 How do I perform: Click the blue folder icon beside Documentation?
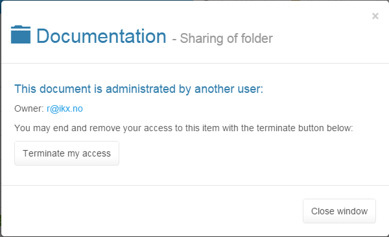(21, 34)
